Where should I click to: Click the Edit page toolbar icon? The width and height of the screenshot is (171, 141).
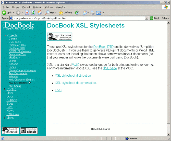click(99, 13)
